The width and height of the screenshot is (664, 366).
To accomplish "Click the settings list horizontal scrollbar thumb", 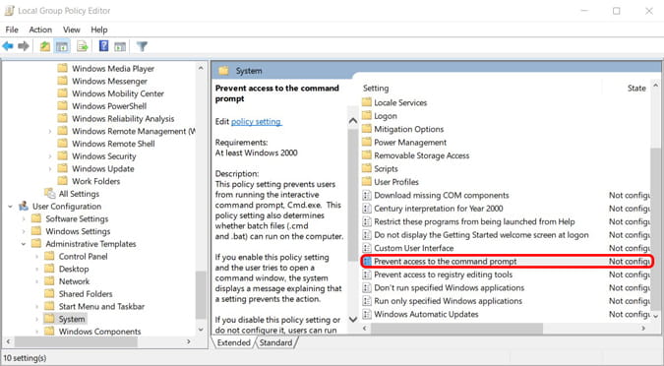I will pos(456,329).
